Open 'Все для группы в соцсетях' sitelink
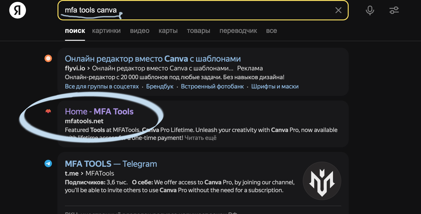Screen dimensions: 421x214 pos(102,86)
